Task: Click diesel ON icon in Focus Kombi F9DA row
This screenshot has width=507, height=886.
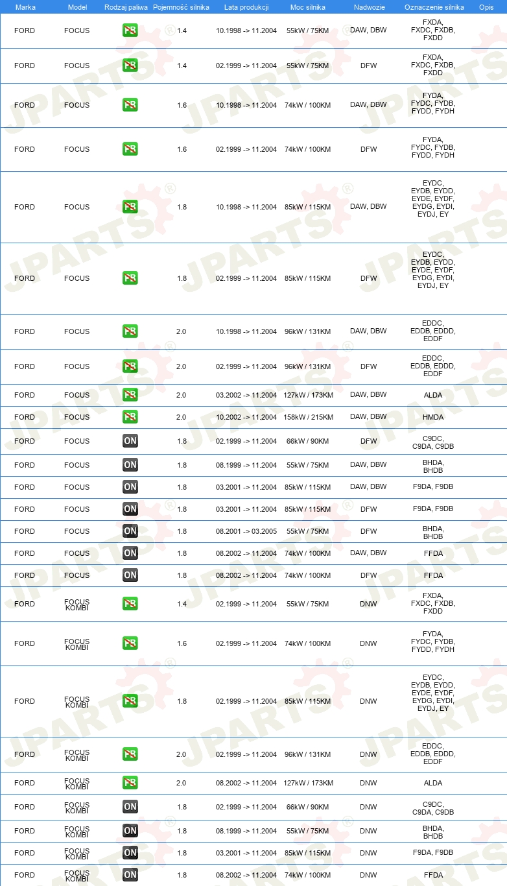Action: tap(130, 853)
